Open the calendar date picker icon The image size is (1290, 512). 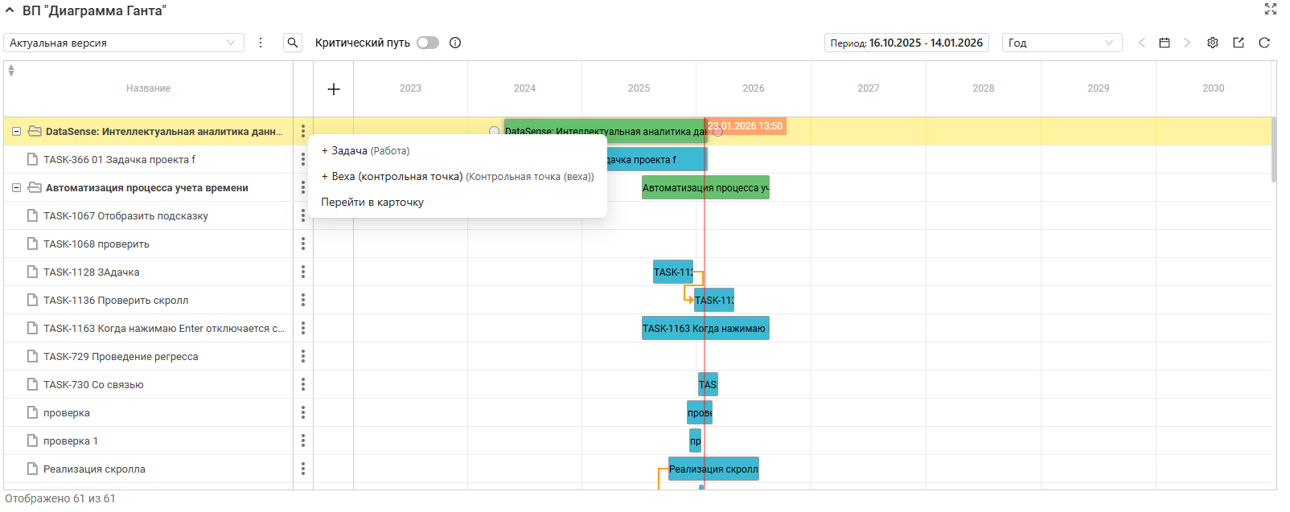1164,43
